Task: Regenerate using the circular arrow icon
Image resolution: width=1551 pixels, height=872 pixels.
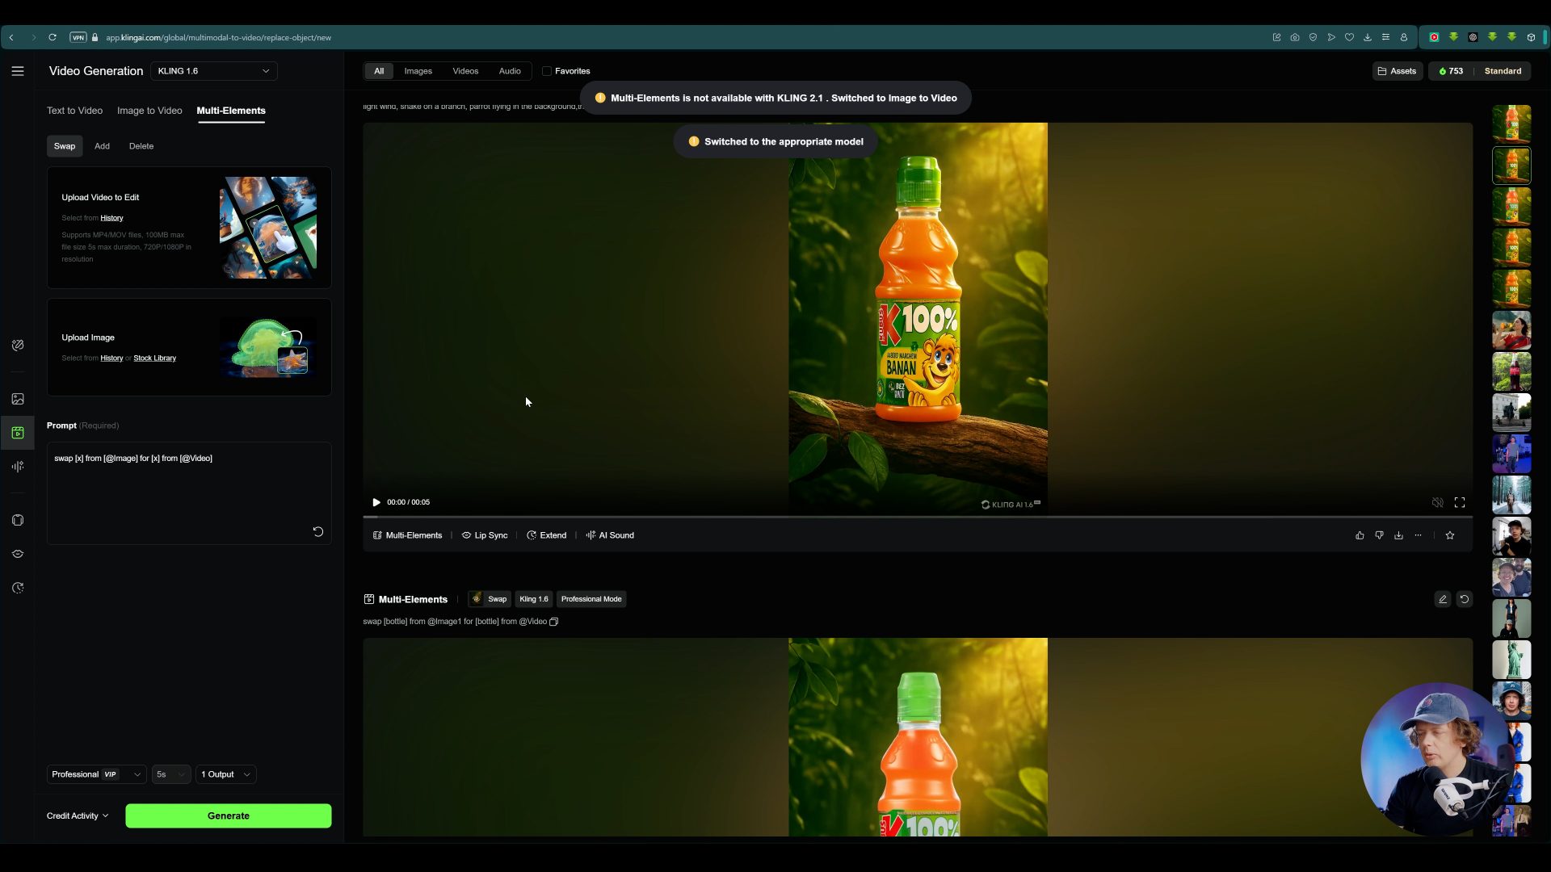Action: [1465, 599]
